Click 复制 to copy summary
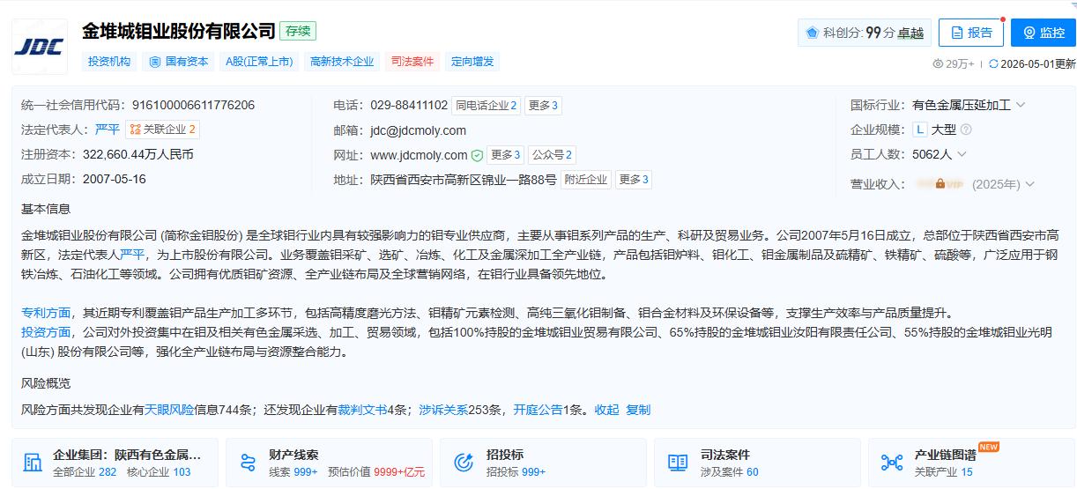The image size is (1077, 489). coord(638,410)
